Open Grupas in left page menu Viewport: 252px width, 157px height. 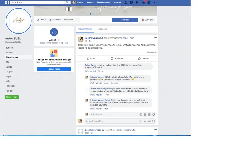point(9,72)
